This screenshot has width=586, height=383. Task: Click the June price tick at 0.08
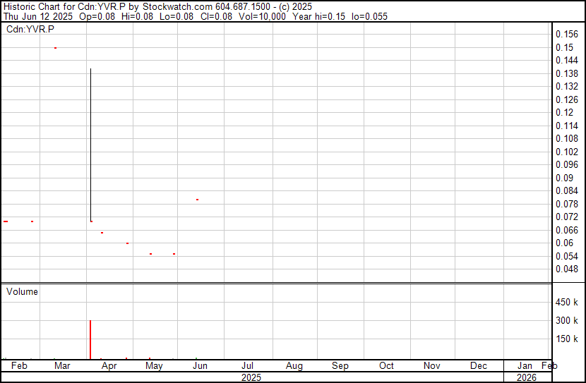(197, 200)
